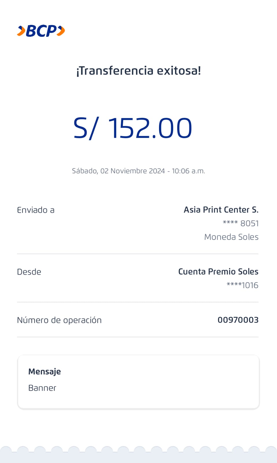Click the "¡Transferencia exitosa!" heading
This screenshot has height=463, width=277.
pos(138,71)
